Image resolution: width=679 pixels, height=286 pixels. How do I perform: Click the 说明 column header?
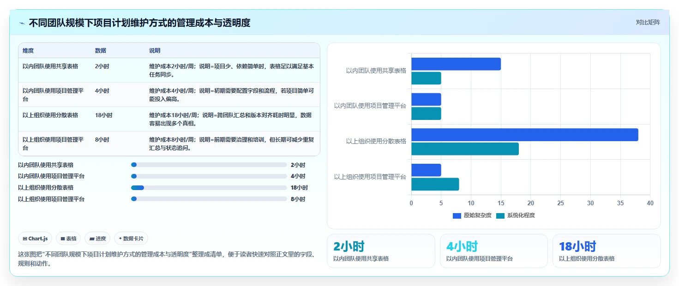155,51
